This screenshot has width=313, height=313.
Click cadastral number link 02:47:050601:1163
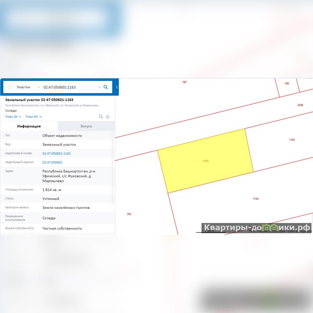(x=56, y=153)
